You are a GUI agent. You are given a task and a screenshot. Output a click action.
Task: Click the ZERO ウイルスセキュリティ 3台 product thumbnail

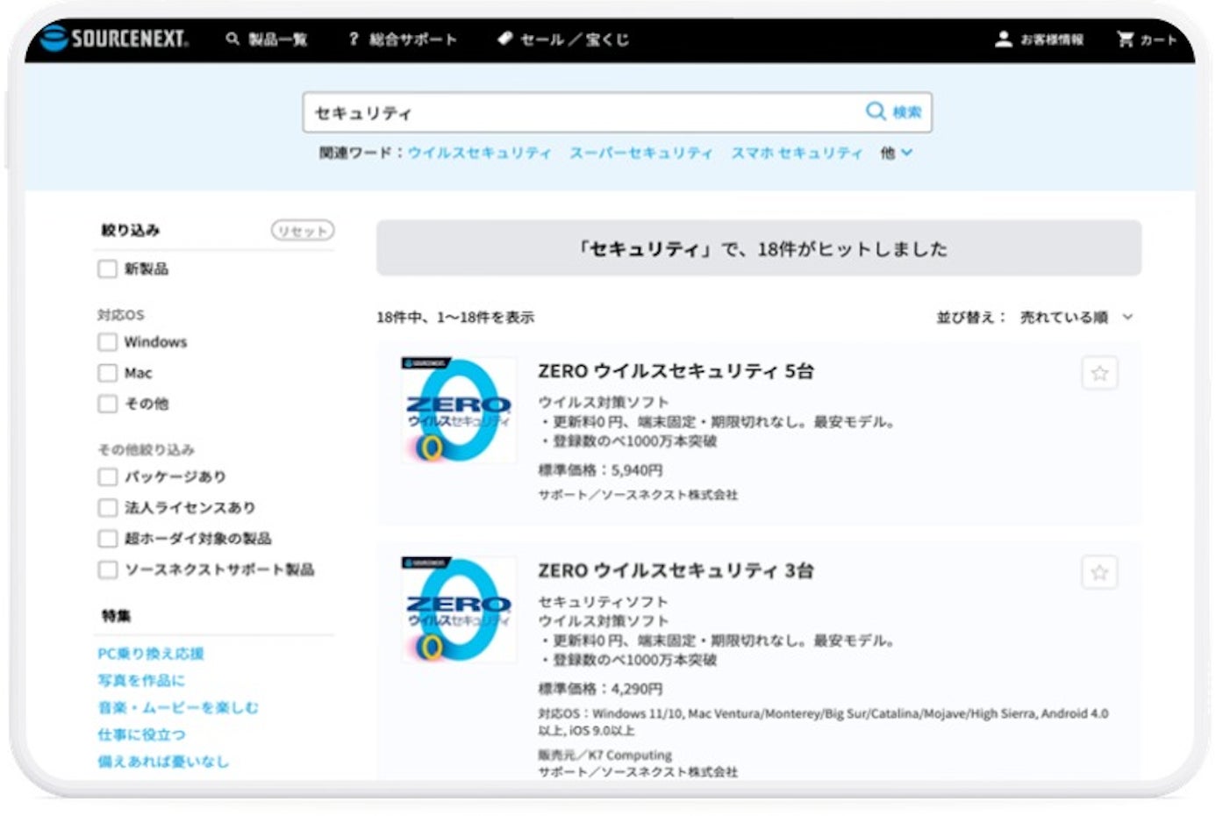458,609
